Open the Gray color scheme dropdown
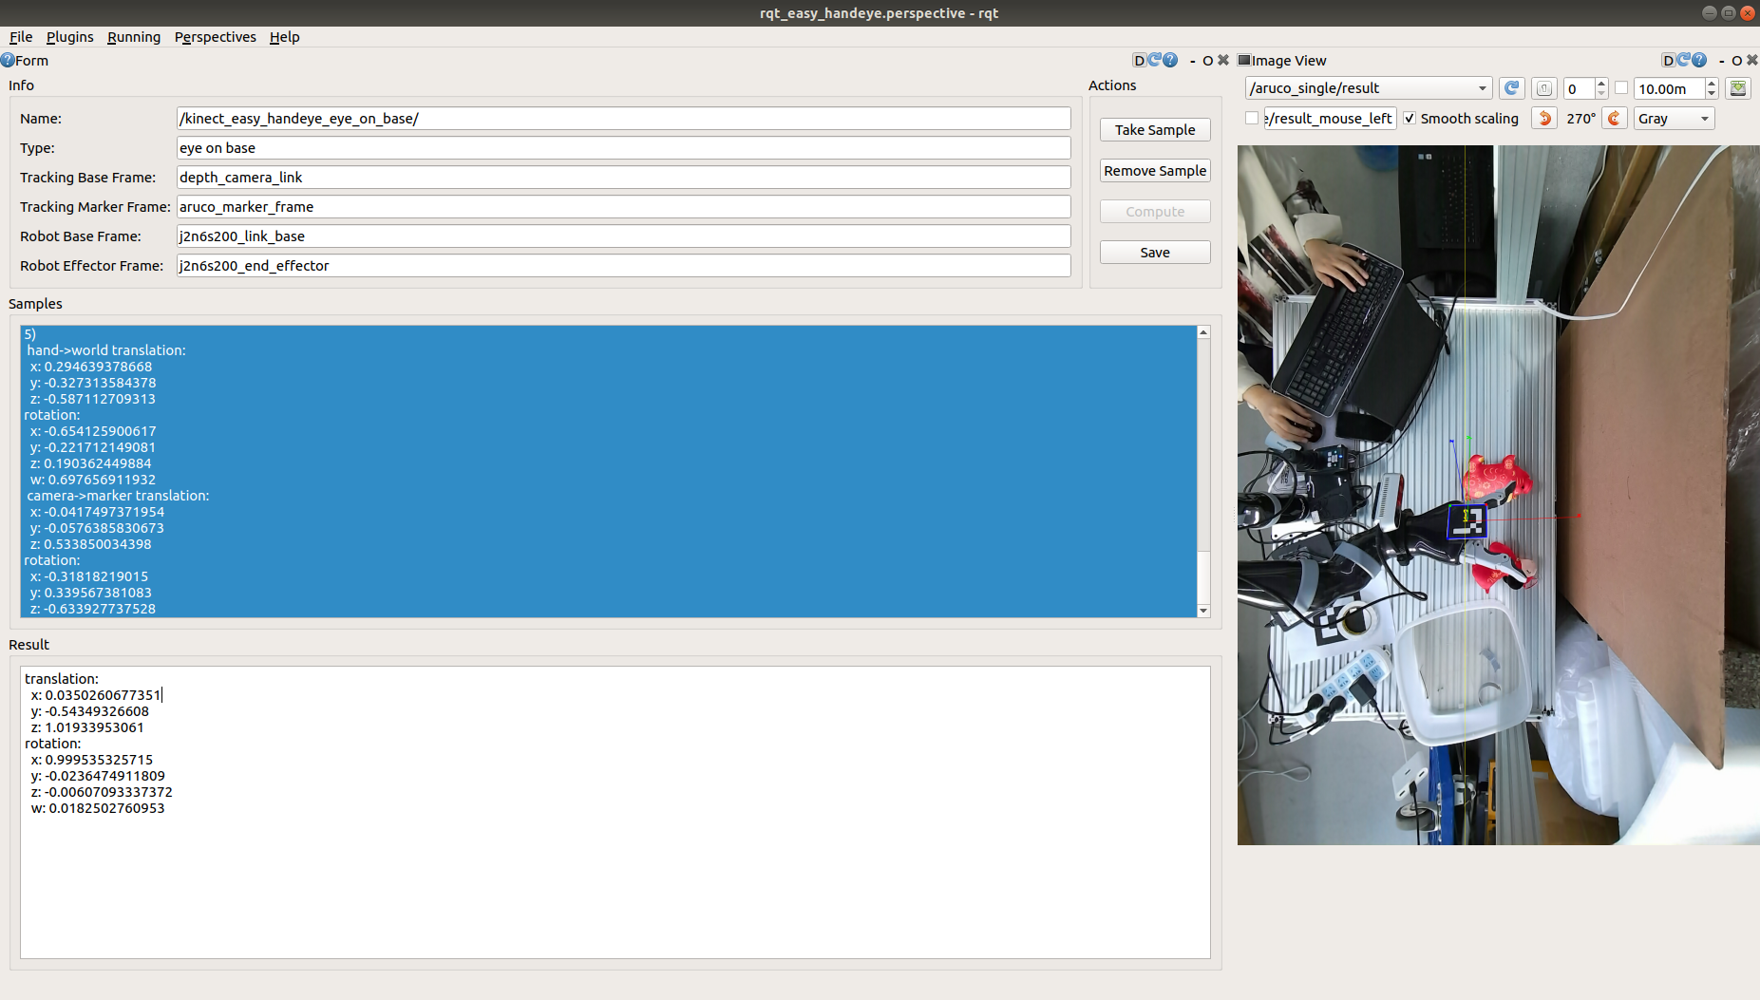Image resolution: width=1760 pixels, height=1000 pixels. (x=1675, y=119)
